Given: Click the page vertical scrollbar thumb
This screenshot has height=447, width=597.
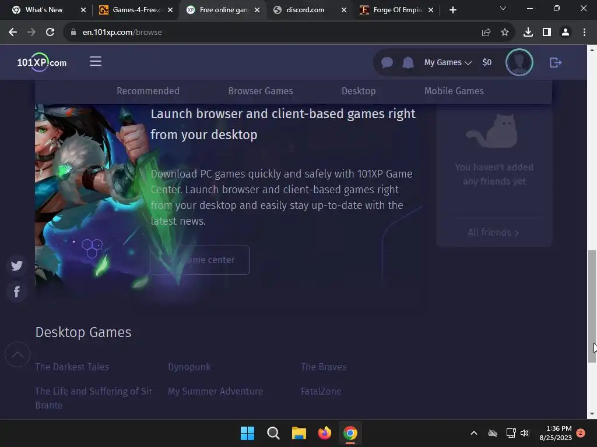Looking at the screenshot, I should click(x=592, y=306).
